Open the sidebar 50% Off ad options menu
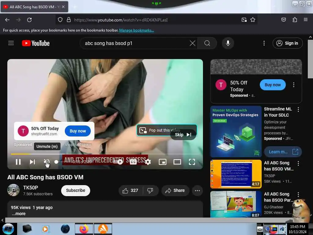The width and height of the screenshot is (313, 235). click(x=294, y=85)
